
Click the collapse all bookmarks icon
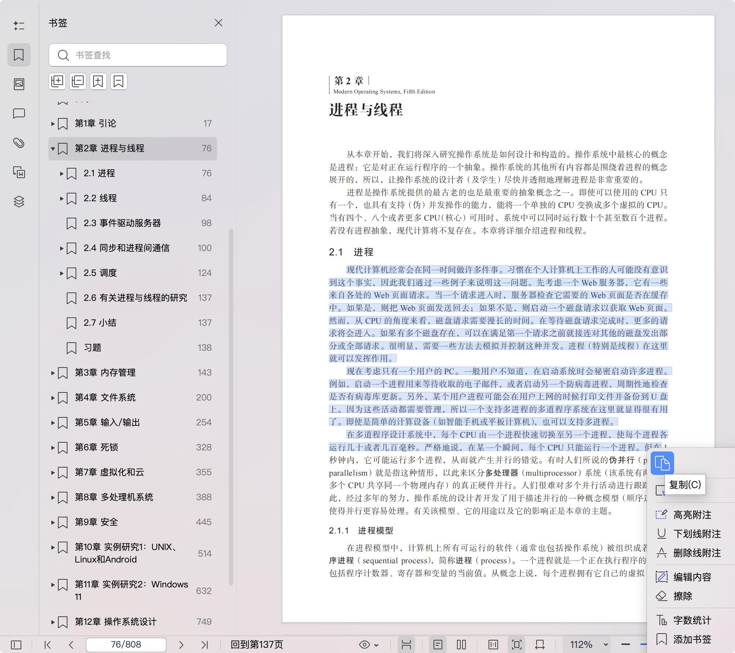click(77, 81)
